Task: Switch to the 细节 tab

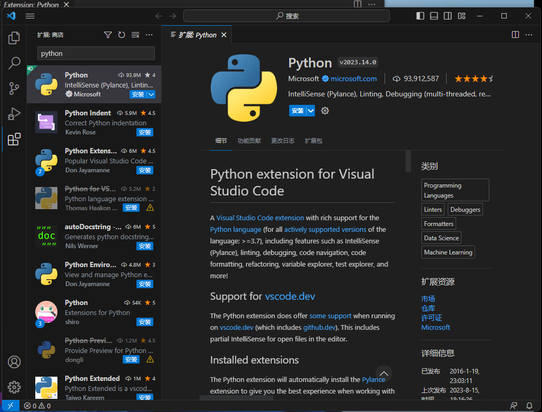Action: [221, 141]
